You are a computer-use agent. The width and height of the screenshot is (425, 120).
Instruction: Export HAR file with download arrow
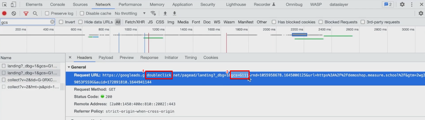pyautogui.click(x=175, y=13)
